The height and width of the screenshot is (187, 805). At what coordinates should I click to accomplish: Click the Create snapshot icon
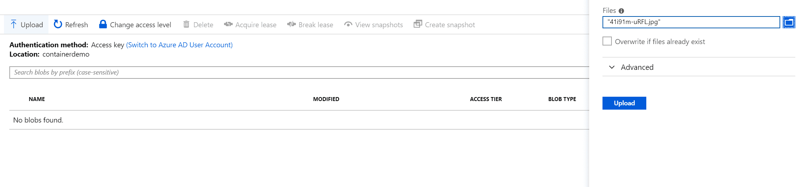(418, 24)
